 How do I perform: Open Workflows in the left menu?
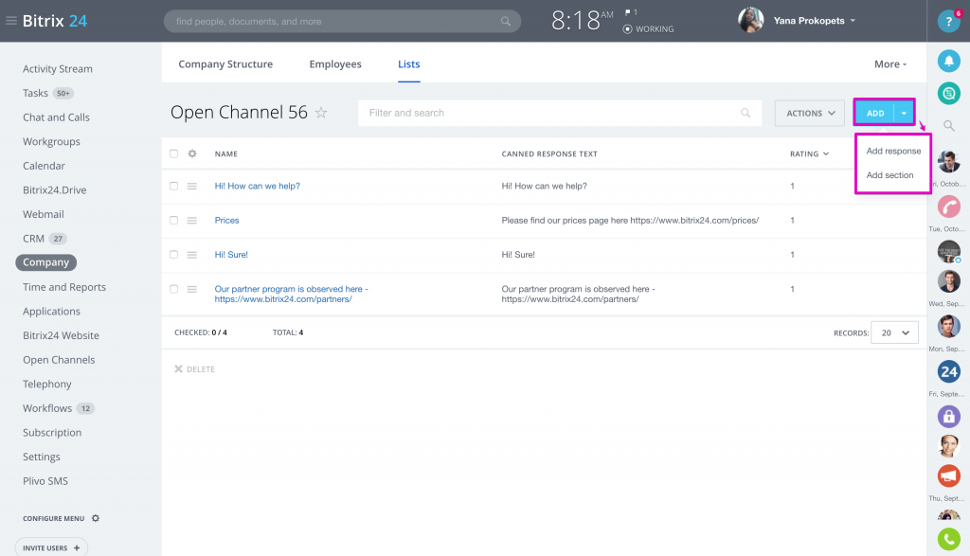click(47, 408)
